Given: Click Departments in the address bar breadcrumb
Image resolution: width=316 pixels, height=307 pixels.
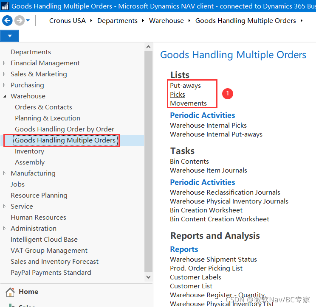Looking at the screenshot, I should pos(117,20).
